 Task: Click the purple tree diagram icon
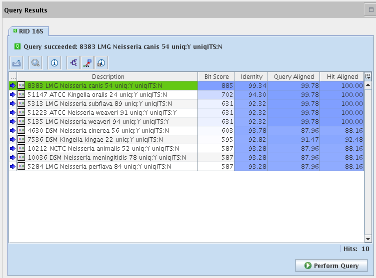click(x=73, y=63)
